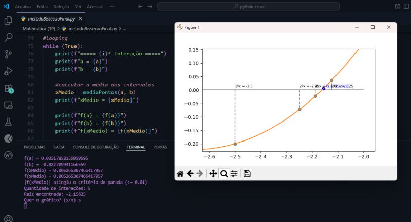Open the Editar menu
Screen dimensions: 411x222
(42, 7)
